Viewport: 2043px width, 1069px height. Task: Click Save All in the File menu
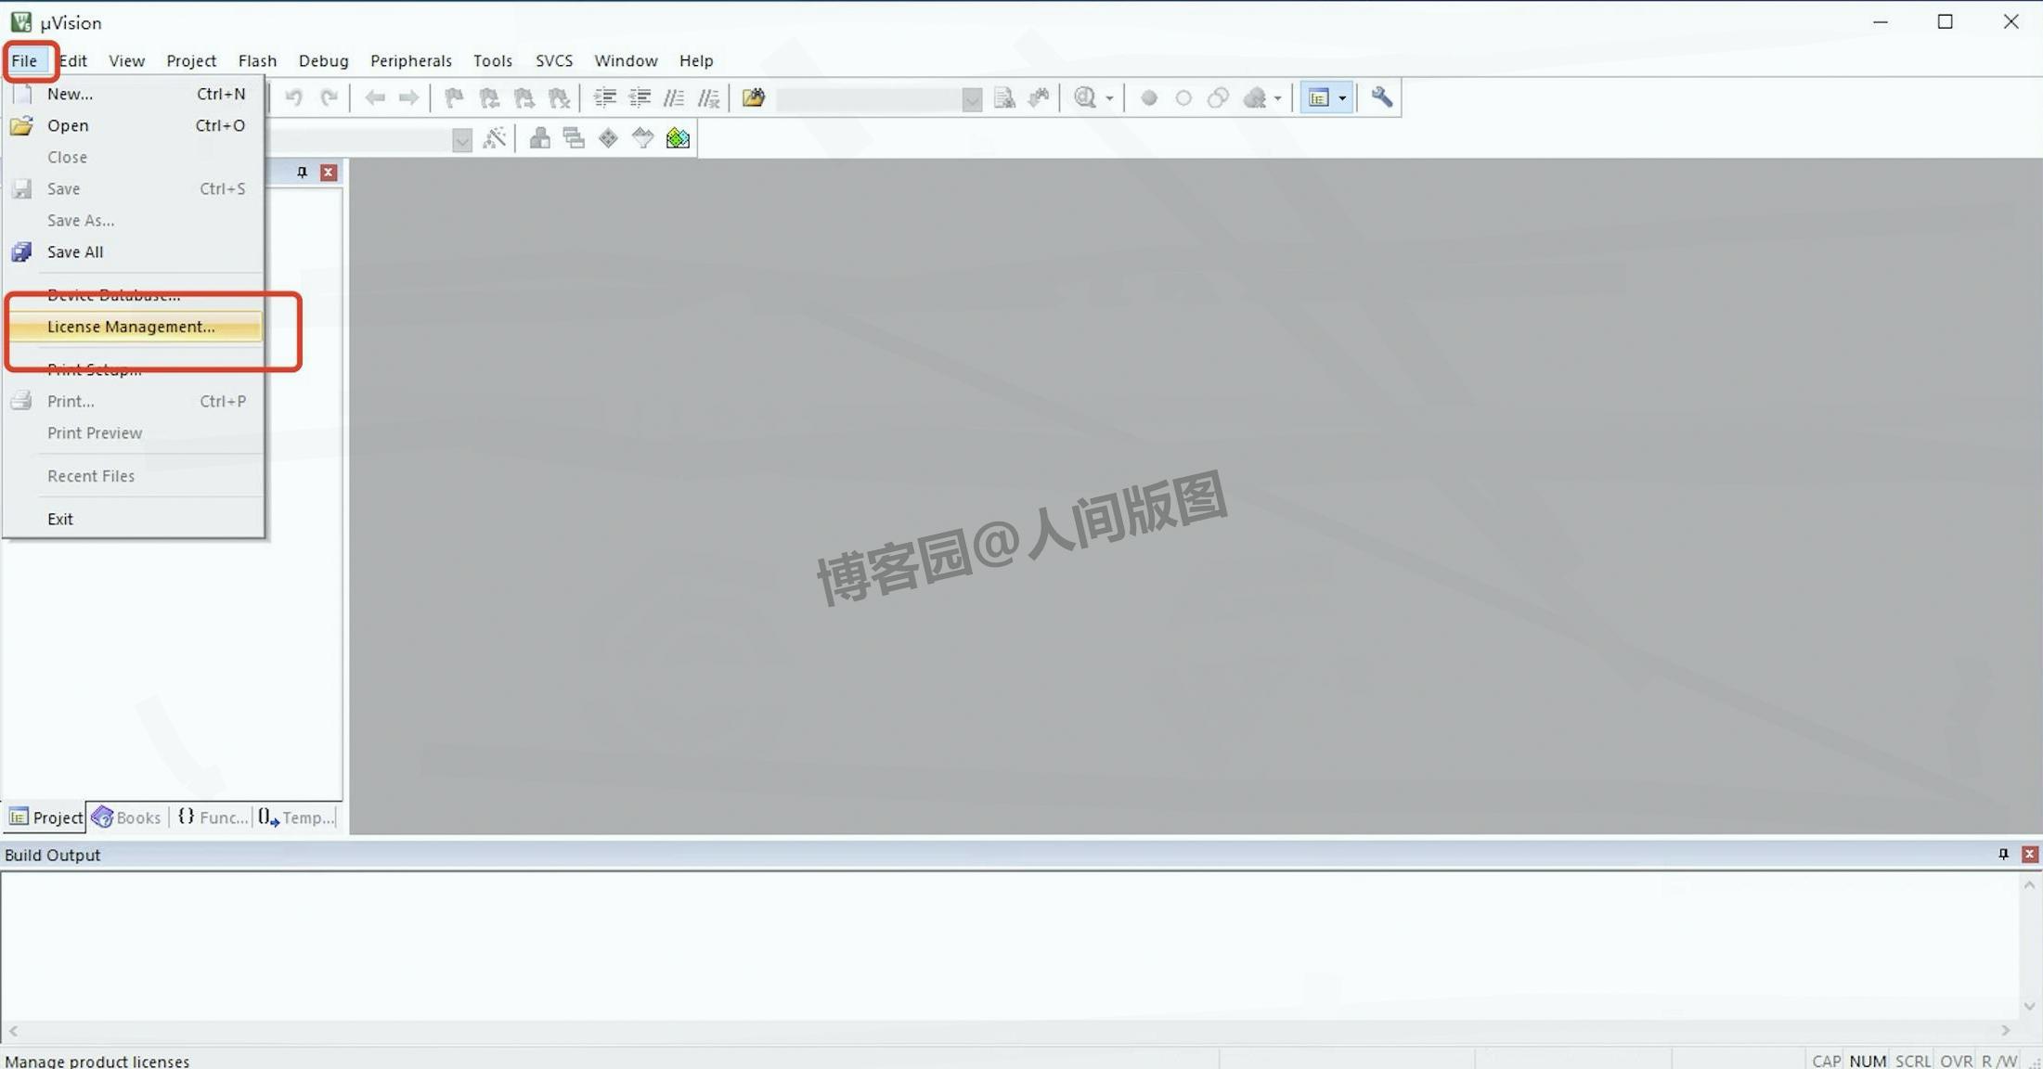(75, 251)
